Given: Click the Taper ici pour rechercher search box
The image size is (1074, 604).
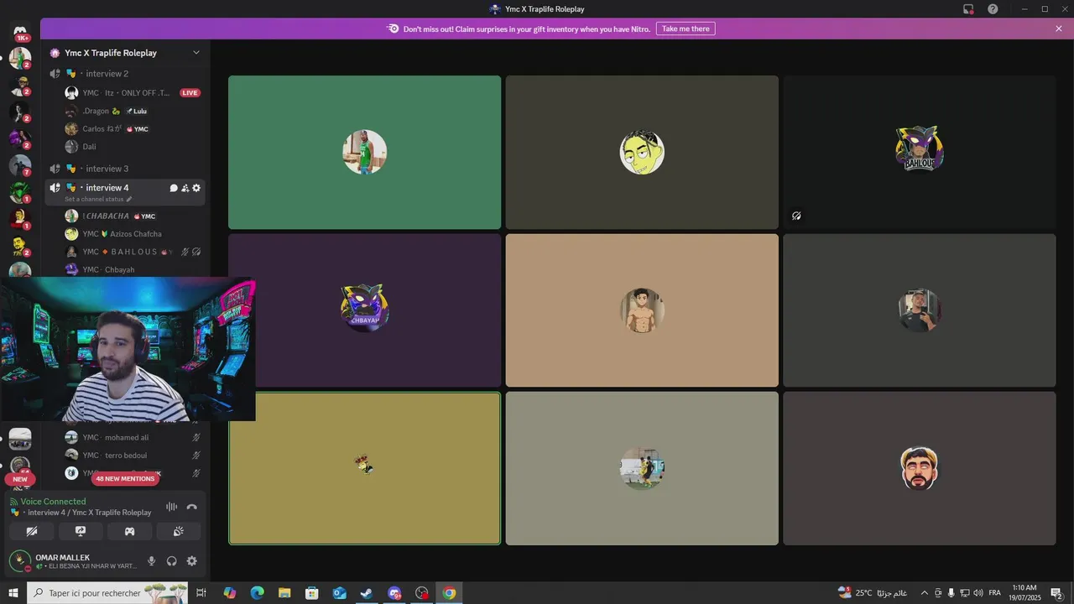Looking at the screenshot, I should point(107,593).
